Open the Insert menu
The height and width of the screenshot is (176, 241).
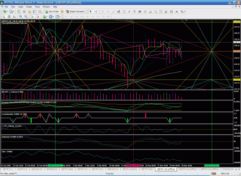pos(20,7)
